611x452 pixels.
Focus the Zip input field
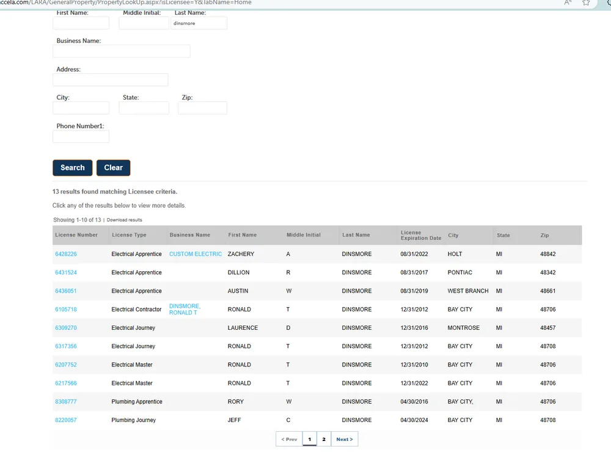202,108
